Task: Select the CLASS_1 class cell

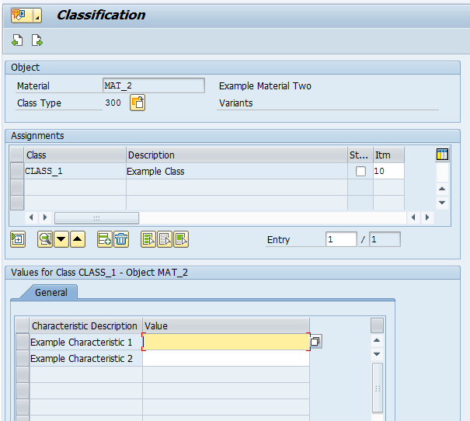Action: 75,171
